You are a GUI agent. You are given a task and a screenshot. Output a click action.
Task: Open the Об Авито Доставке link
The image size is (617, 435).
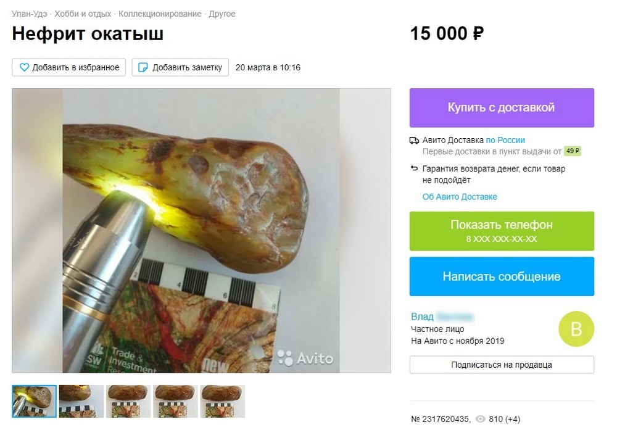(460, 197)
